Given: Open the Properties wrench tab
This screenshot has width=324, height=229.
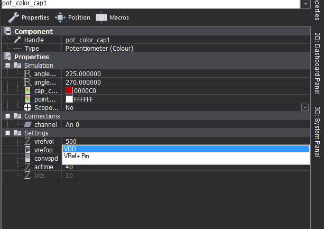Looking at the screenshot, I should coord(29,17).
